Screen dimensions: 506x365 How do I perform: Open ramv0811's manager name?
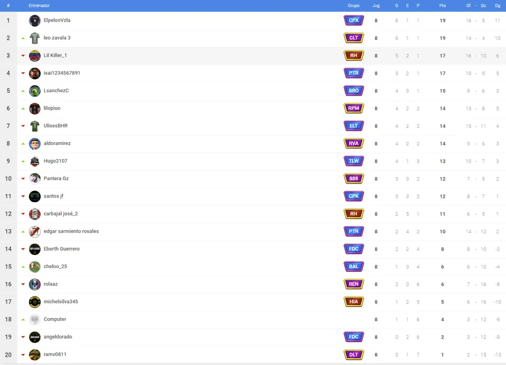(x=55, y=354)
